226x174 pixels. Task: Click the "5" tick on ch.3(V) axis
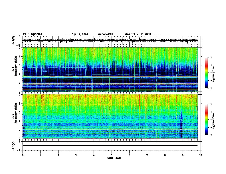point(20,141)
